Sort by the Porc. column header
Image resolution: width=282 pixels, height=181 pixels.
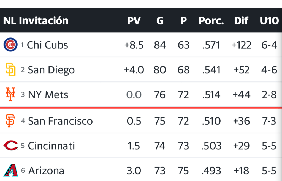click(x=211, y=21)
